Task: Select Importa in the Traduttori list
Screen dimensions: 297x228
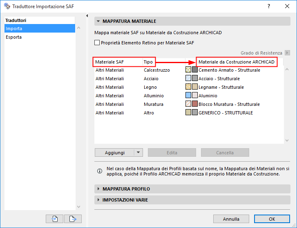Action: pyautogui.click(x=40, y=28)
